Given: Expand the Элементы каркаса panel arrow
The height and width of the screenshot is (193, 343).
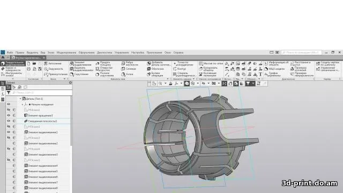Looking at the screenshot, I should [193, 79].
